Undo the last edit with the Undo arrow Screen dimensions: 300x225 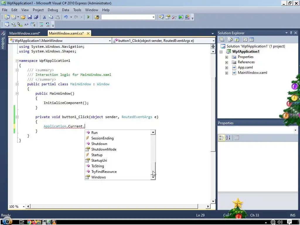click(x=66, y=17)
